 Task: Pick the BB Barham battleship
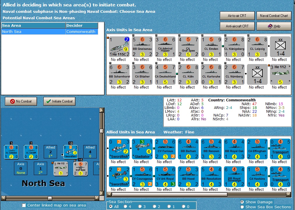point(188,149)
